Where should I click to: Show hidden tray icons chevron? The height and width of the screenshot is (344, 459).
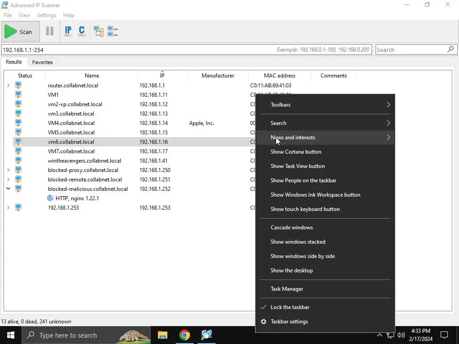pos(379,335)
